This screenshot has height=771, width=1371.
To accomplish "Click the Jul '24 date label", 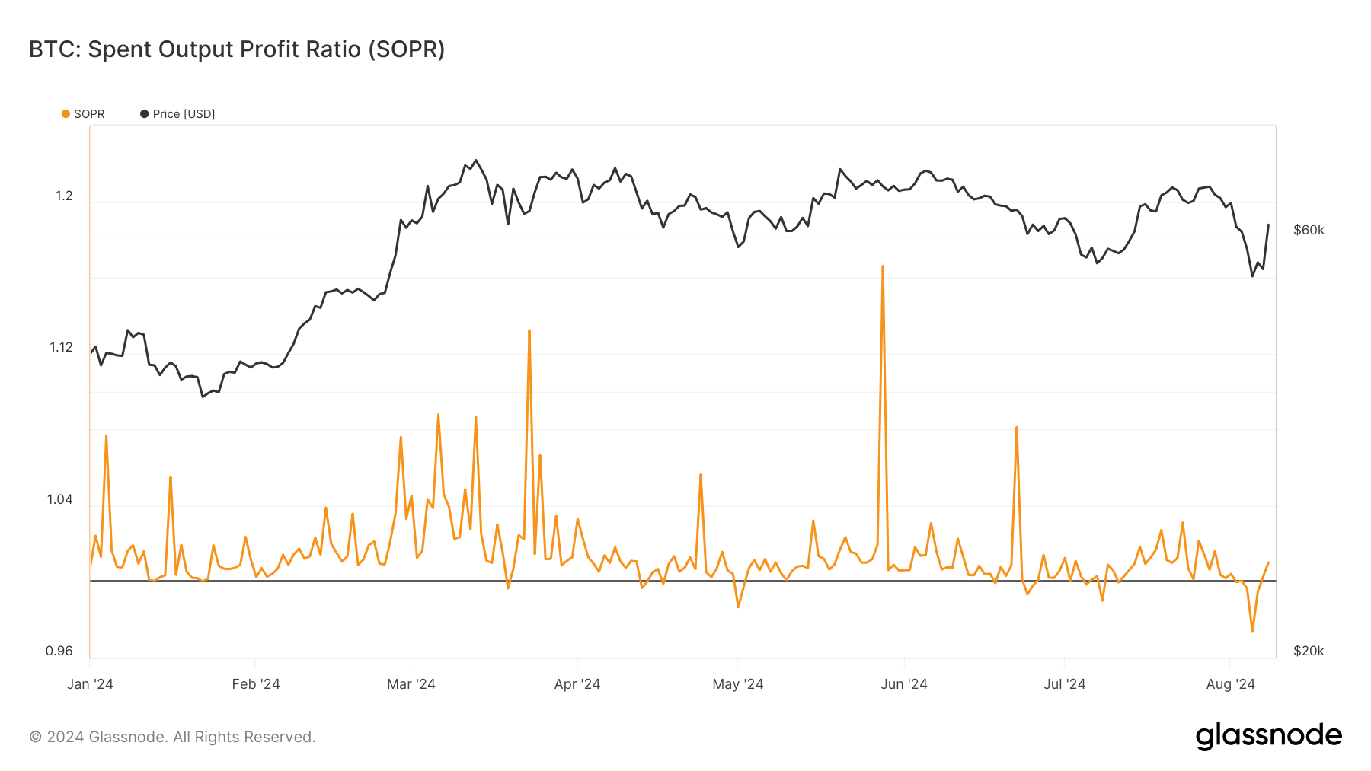I will (x=1065, y=683).
